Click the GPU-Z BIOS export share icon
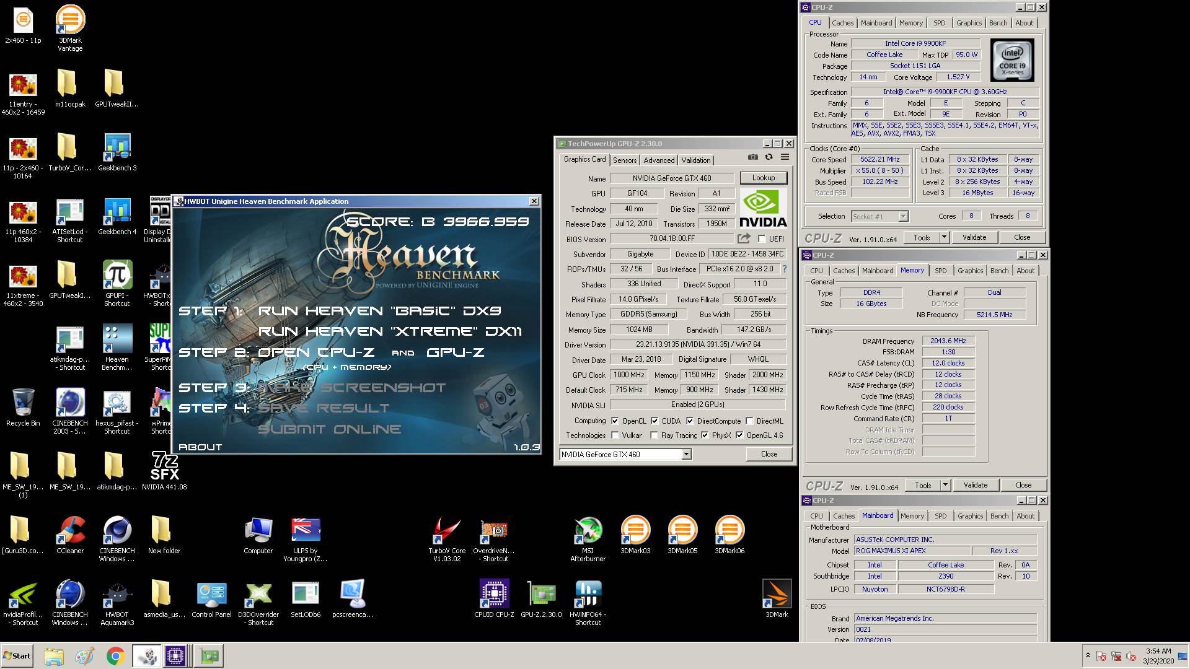 pyautogui.click(x=744, y=238)
